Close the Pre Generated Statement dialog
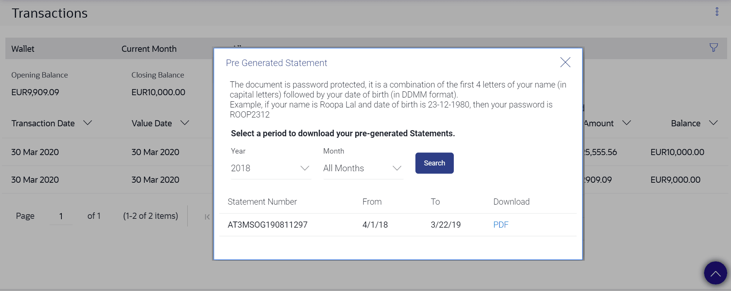Screen dimensions: 731x291 tap(565, 63)
